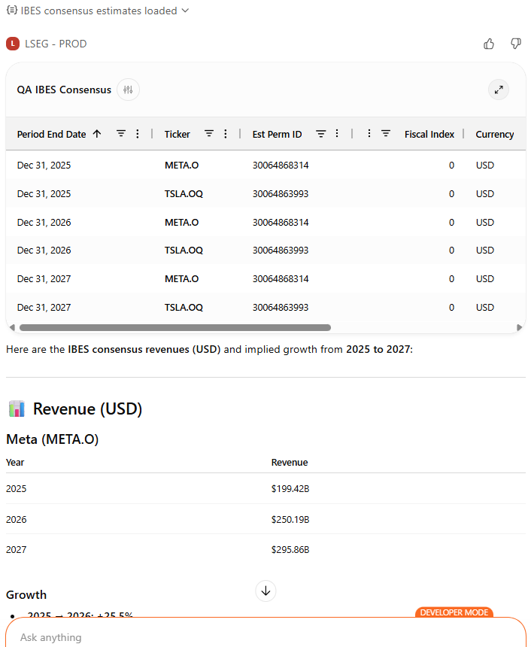Click filter icon in Est Perm ID column

pos(320,134)
